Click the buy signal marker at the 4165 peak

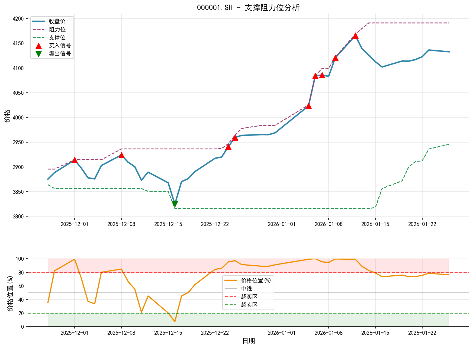(x=355, y=36)
